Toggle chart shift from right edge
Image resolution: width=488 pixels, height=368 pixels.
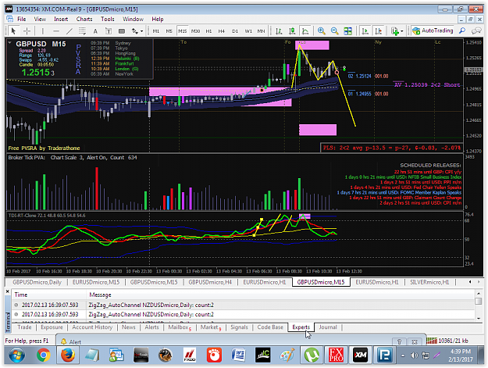pyautogui.click(x=379, y=30)
